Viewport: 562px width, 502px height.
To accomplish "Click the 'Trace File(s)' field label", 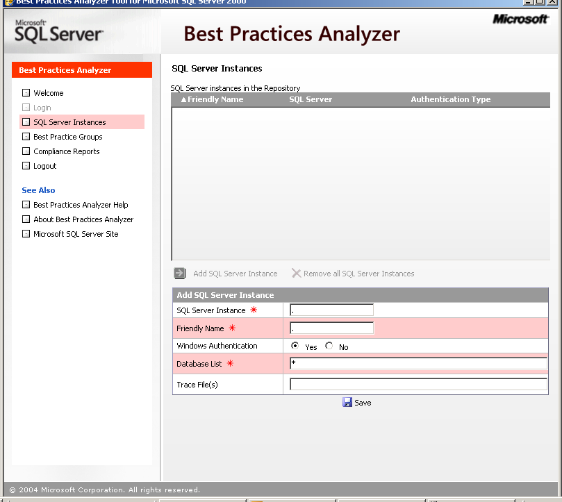I will pyautogui.click(x=197, y=385).
